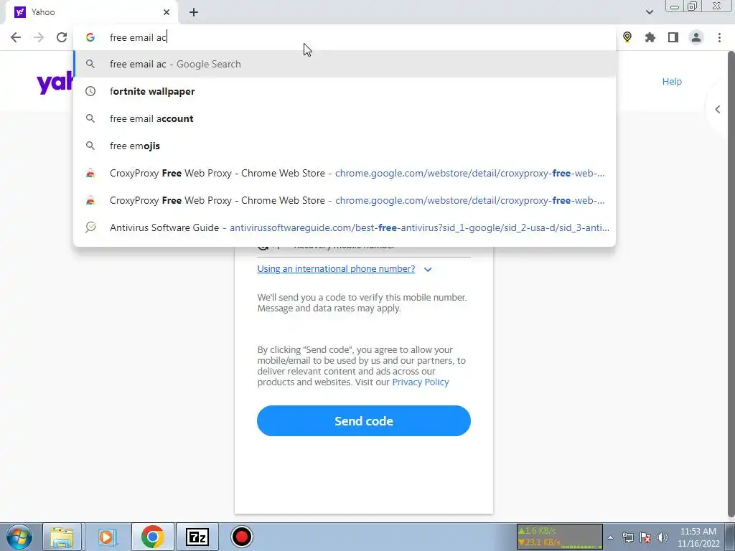Open first CroxyProxy Free Web Proxy suggestion
Image resolution: width=735 pixels, height=551 pixels.
coord(345,173)
